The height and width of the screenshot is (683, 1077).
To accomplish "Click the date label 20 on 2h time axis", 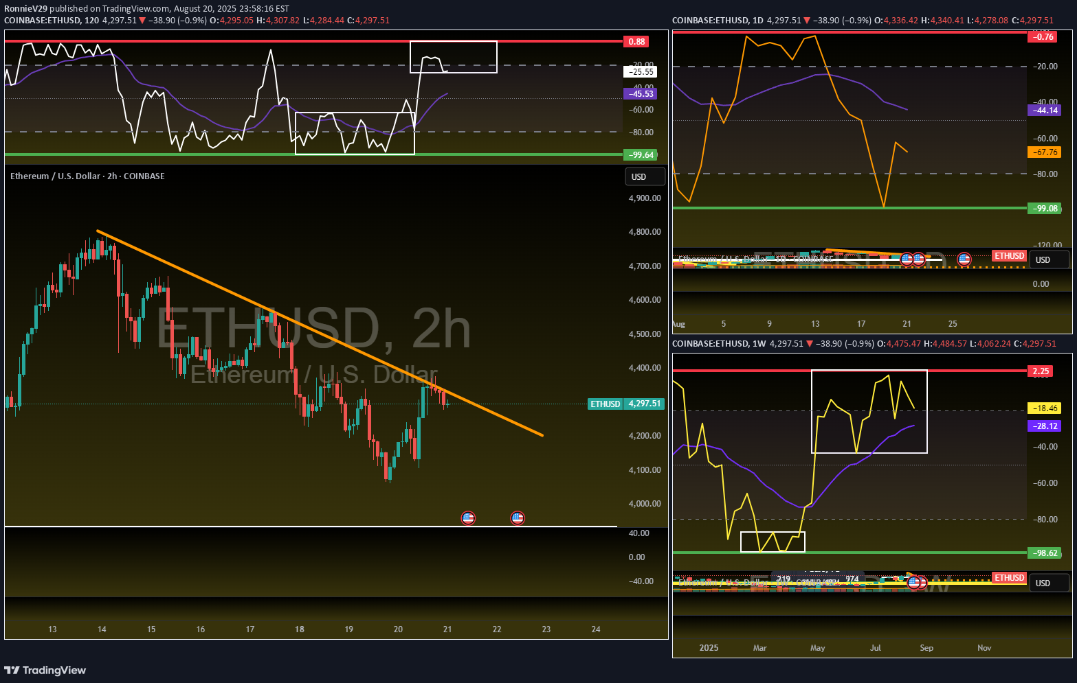I will [x=398, y=629].
